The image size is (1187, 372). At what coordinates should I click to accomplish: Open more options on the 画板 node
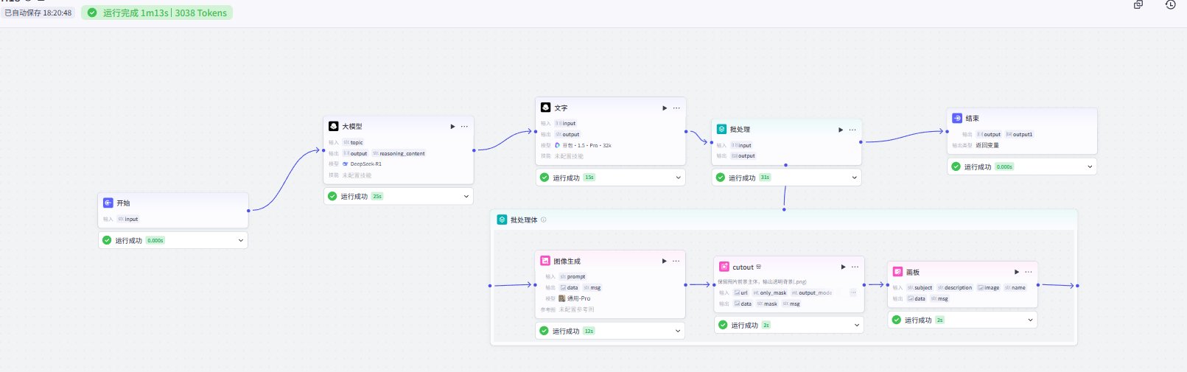point(1029,272)
